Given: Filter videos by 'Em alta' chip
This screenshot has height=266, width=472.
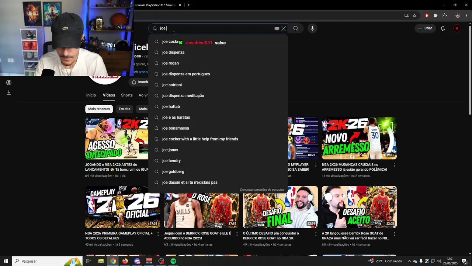Looking at the screenshot, I should [x=125, y=109].
